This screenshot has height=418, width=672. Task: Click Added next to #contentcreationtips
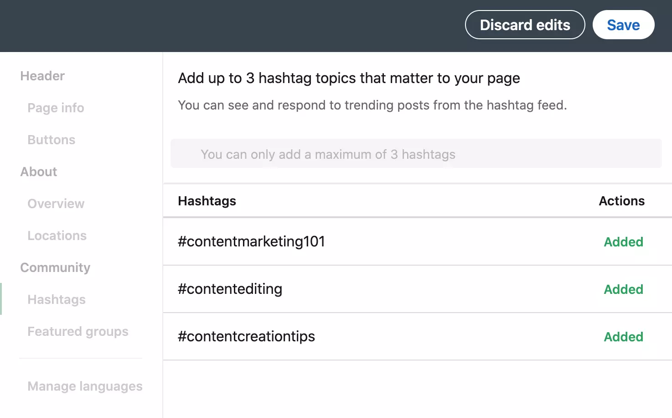(x=623, y=337)
